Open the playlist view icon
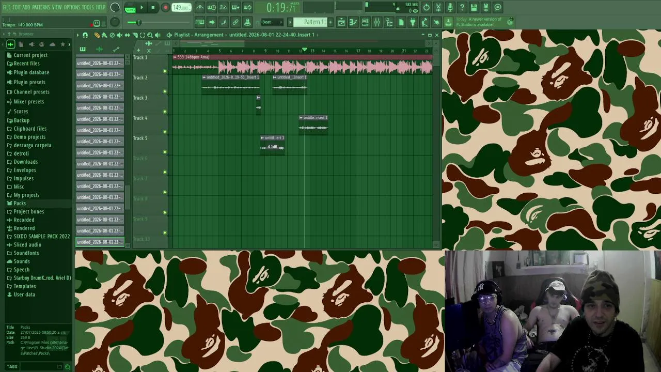Image resolution: width=661 pixels, height=372 pixels. 341,22
